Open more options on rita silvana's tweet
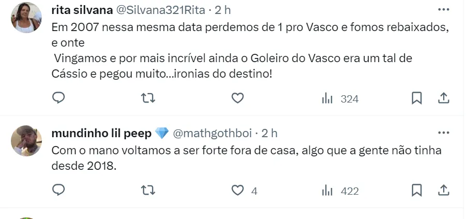The image size is (467, 219). pos(443,10)
